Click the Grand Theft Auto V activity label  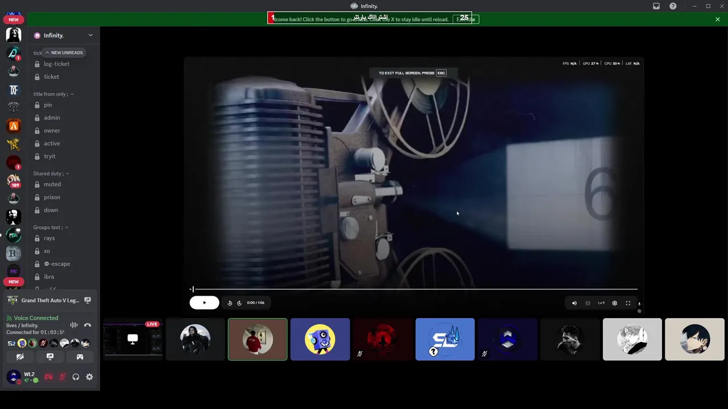(50, 300)
